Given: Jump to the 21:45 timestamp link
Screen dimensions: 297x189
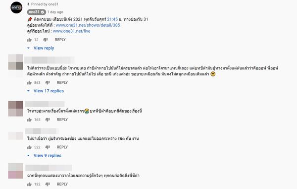Looking at the screenshot, I should tap(112, 19).
